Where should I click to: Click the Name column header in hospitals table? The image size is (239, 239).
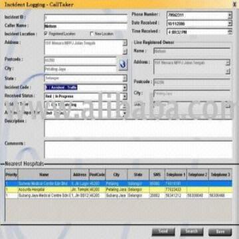point(44,175)
